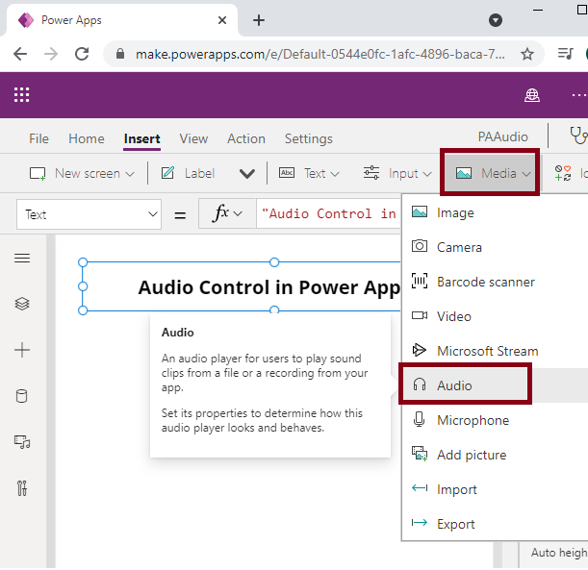588x570 pixels.
Task: Open the Media icon in left sidebar
Action: pos(22,442)
